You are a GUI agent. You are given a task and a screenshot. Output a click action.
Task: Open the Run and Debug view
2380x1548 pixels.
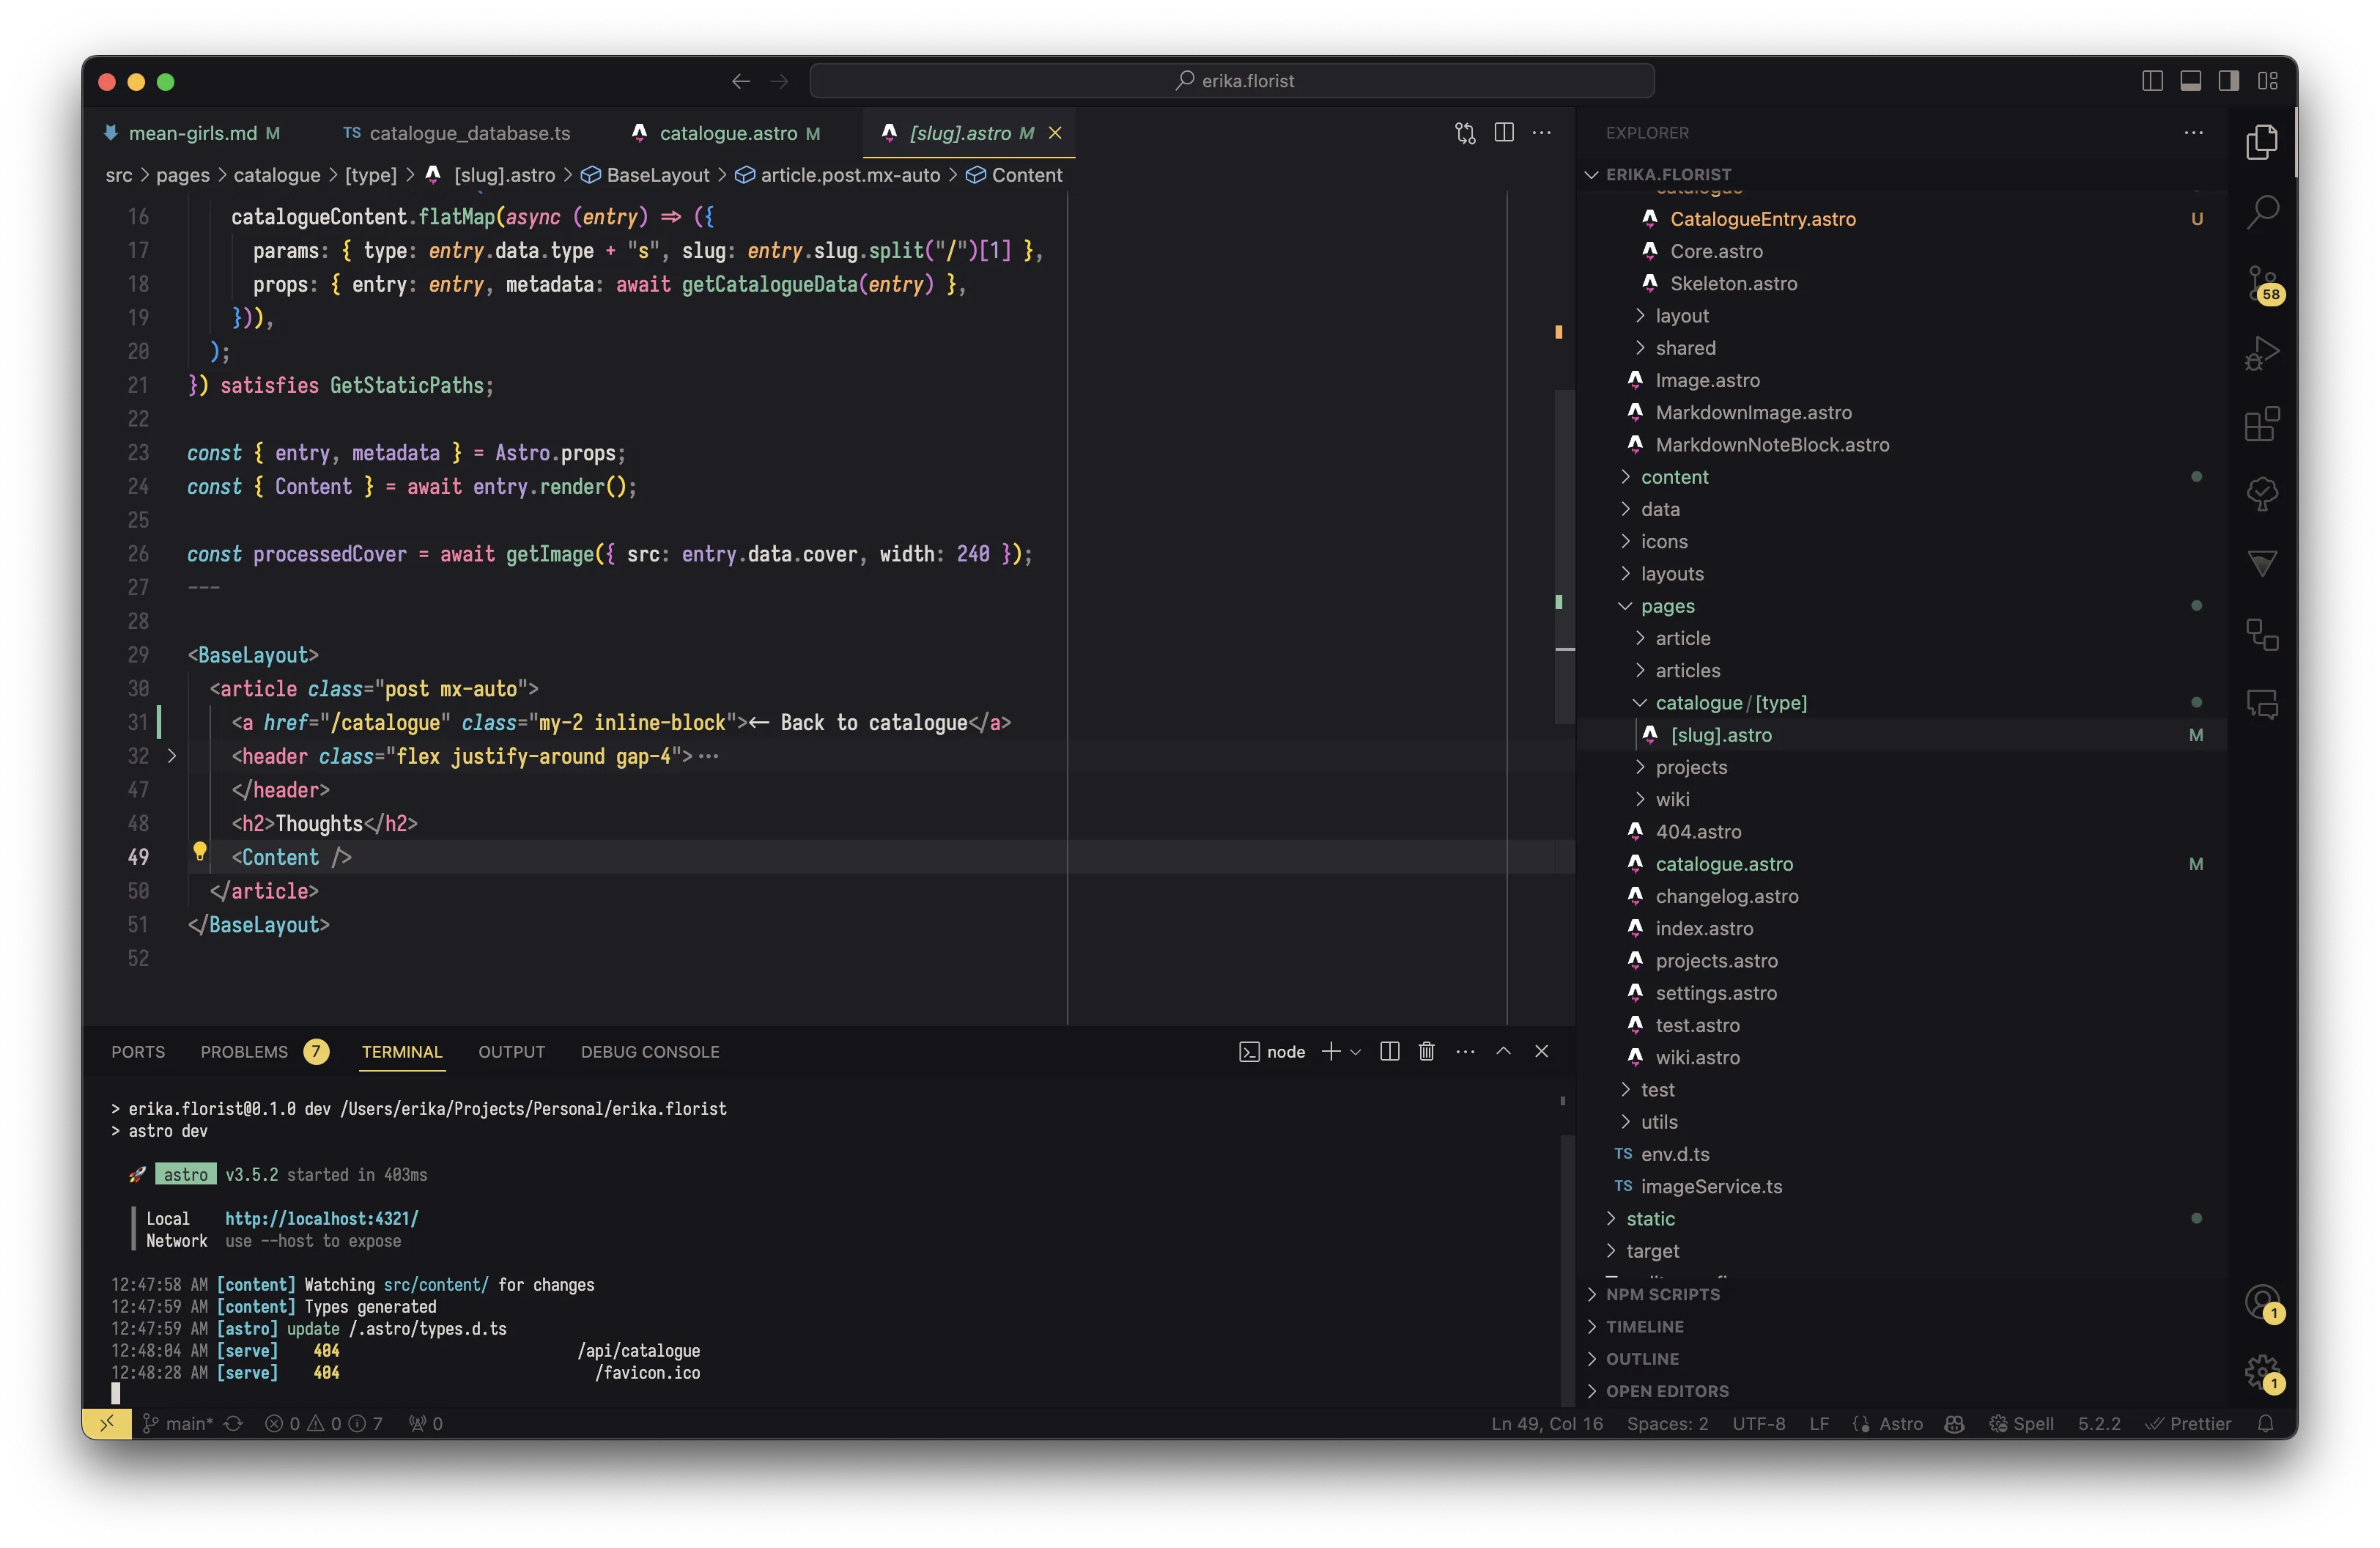[x=2263, y=353]
